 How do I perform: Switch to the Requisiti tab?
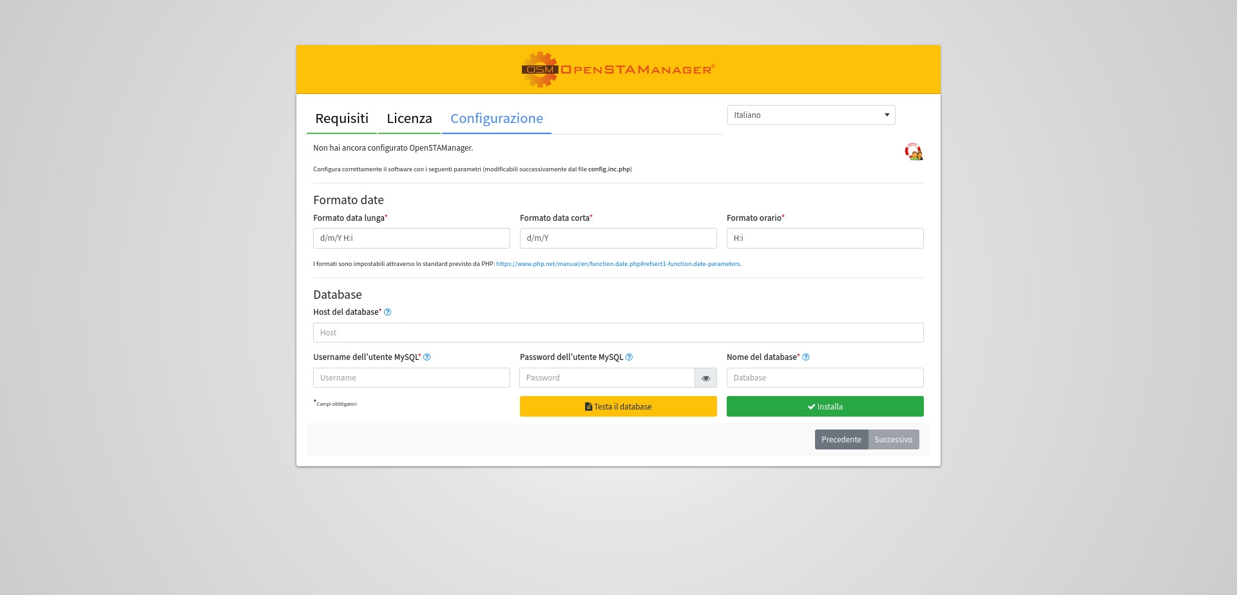point(341,118)
